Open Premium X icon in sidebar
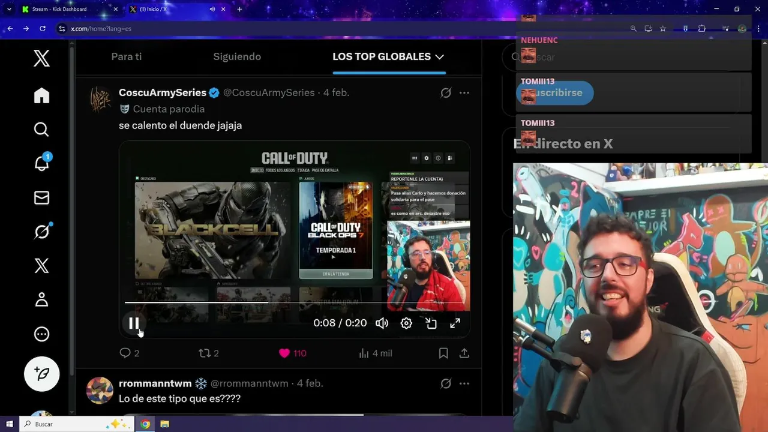This screenshot has height=432, width=768. tap(41, 266)
